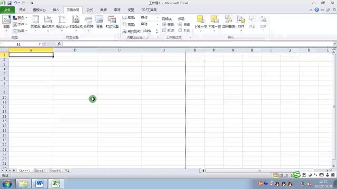Image resolution: width=337 pixels, height=189 pixels.
Task: Click the Send Backward icon (下移一层)
Action: click(x=214, y=22)
